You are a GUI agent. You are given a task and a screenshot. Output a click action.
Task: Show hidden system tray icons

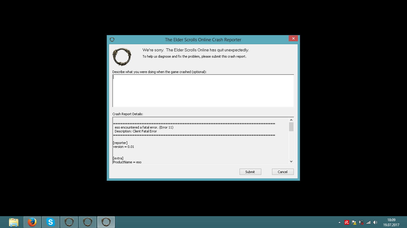click(x=339, y=222)
